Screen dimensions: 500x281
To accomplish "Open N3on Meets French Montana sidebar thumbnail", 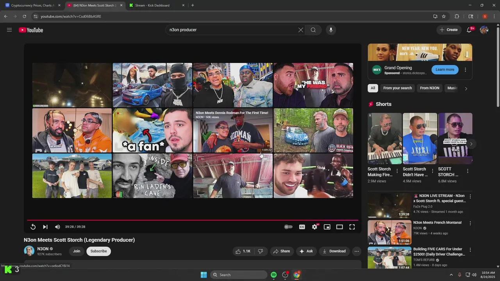I will pos(389,232).
